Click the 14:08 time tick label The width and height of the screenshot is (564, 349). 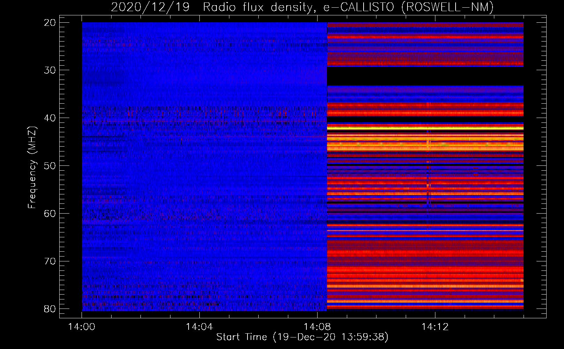[x=317, y=327]
